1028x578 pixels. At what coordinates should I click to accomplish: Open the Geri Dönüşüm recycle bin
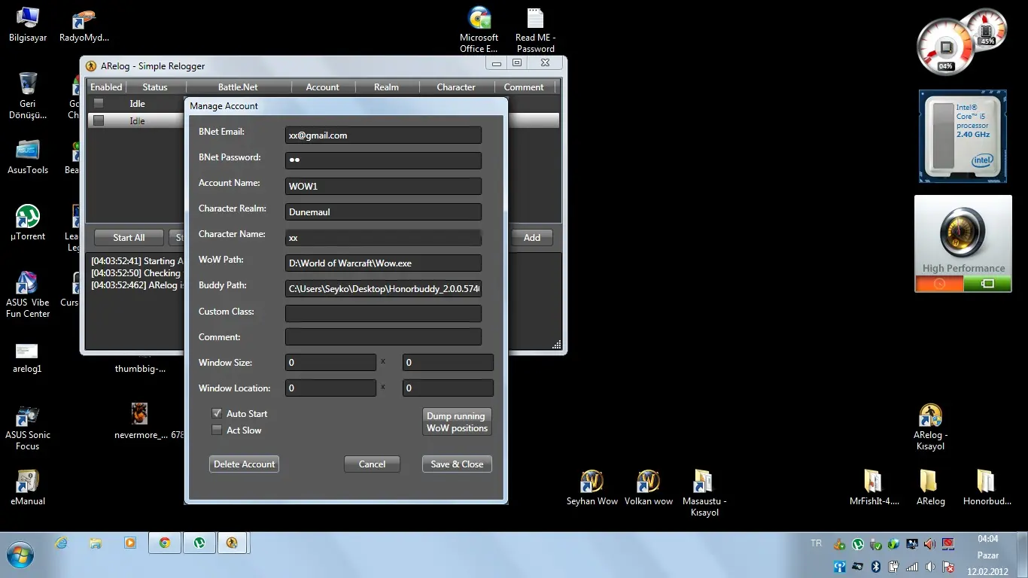[28, 84]
